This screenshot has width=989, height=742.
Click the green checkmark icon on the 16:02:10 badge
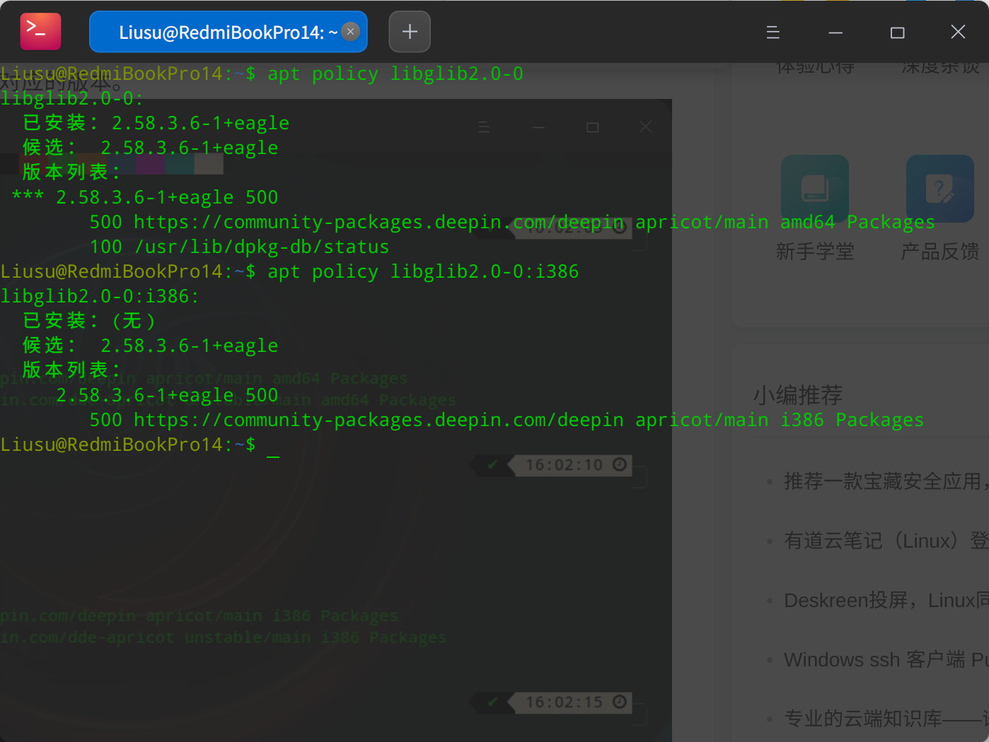coord(492,465)
